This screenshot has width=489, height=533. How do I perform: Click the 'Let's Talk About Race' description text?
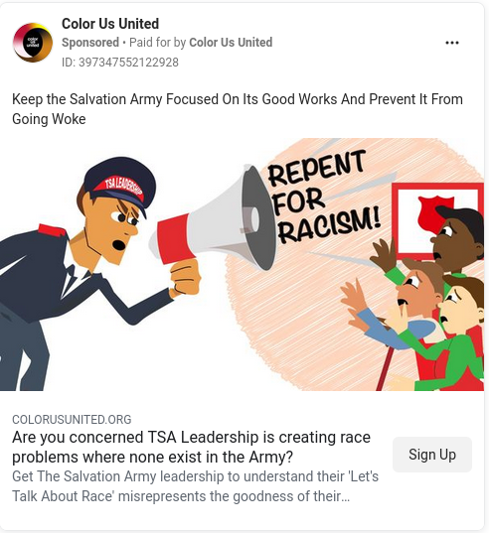pos(195,486)
